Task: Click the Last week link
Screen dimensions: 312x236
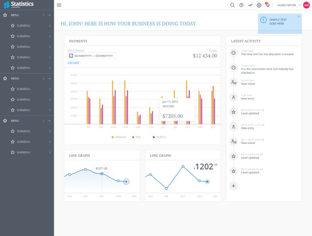Action: click(74, 62)
